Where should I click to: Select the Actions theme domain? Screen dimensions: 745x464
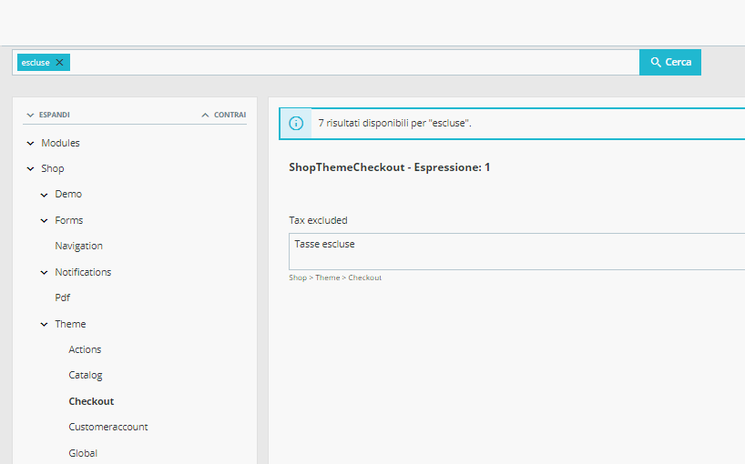tap(85, 349)
